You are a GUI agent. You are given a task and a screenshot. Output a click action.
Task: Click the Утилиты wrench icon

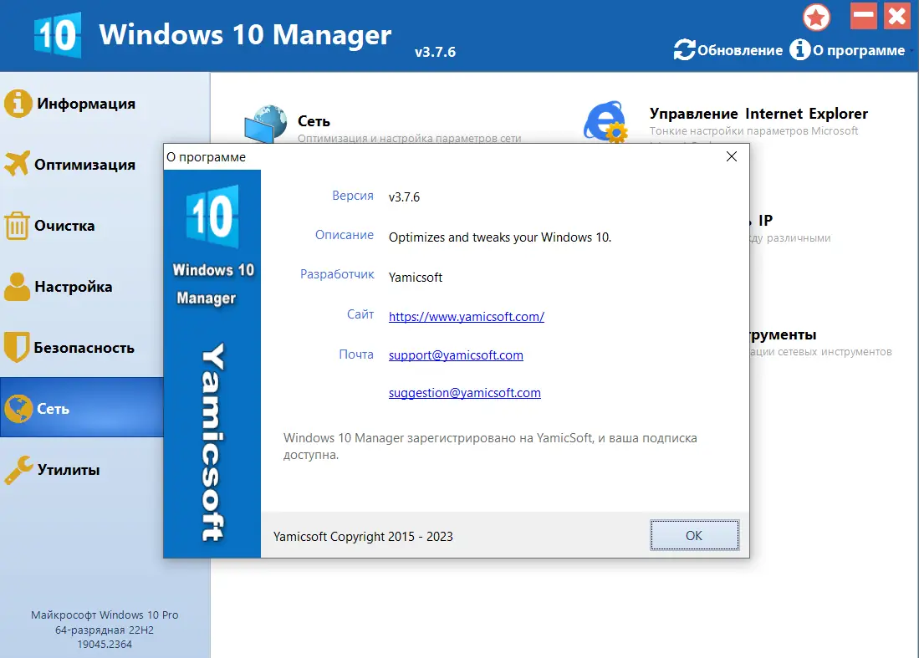(x=18, y=469)
